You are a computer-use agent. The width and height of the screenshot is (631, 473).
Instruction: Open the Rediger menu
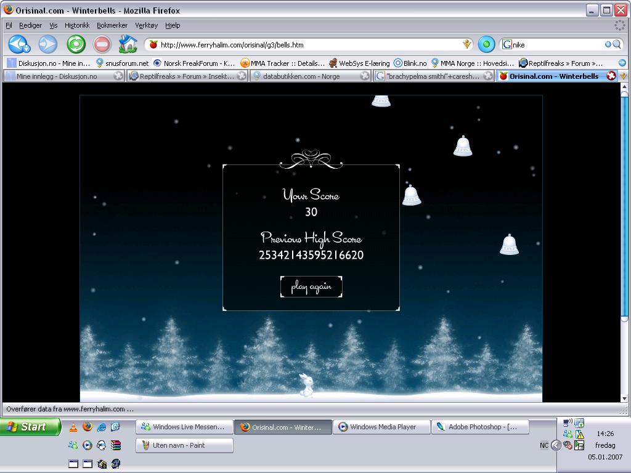31,25
